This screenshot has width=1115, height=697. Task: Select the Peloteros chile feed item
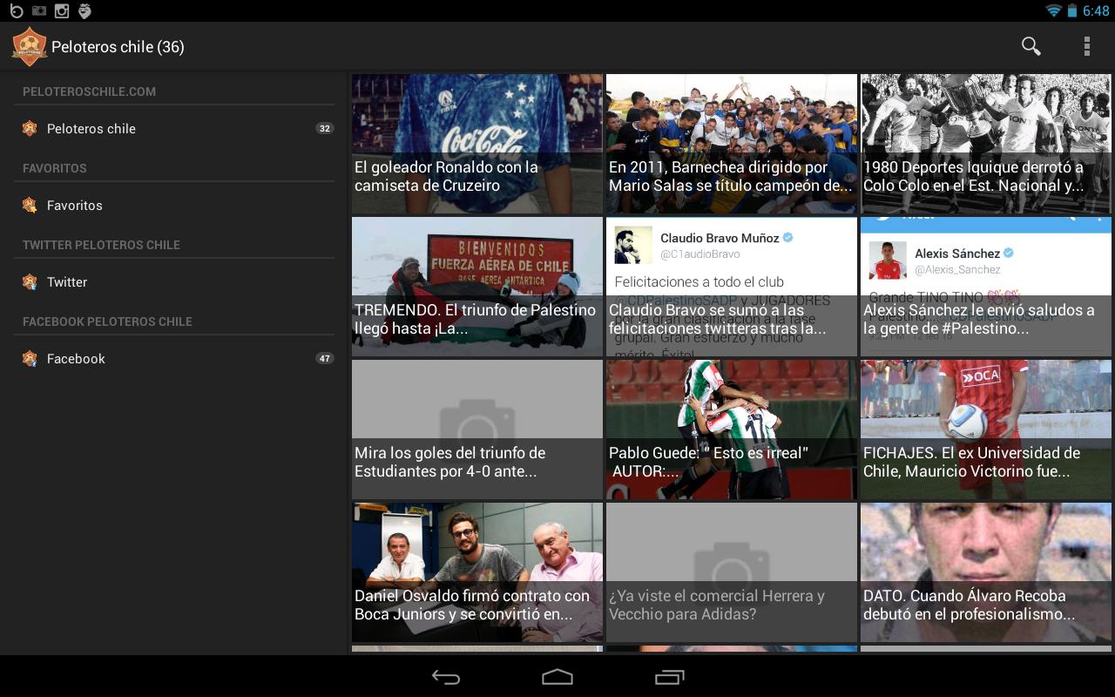coord(174,128)
